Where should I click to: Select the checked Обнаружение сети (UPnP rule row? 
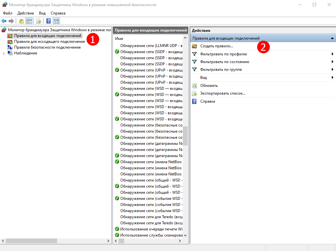148,70
